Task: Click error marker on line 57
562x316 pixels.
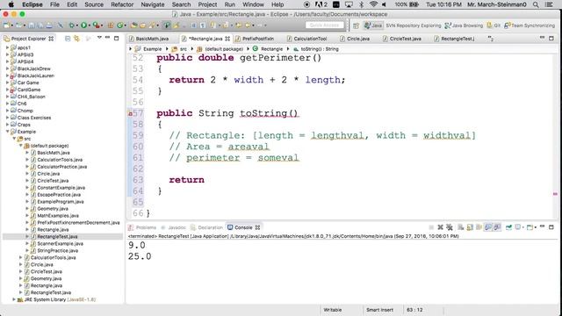Action: [x=131, y=113]
